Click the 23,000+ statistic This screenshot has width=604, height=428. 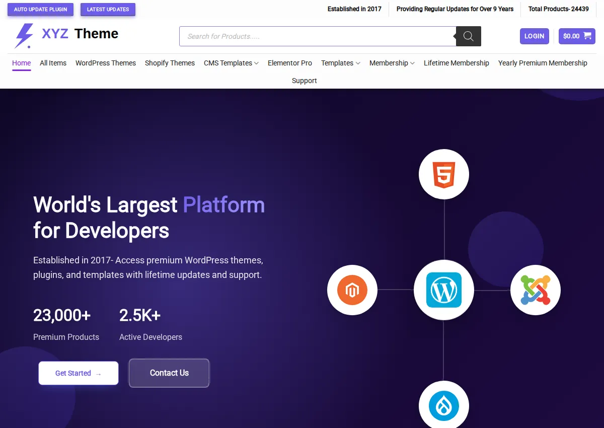(62, 315)
